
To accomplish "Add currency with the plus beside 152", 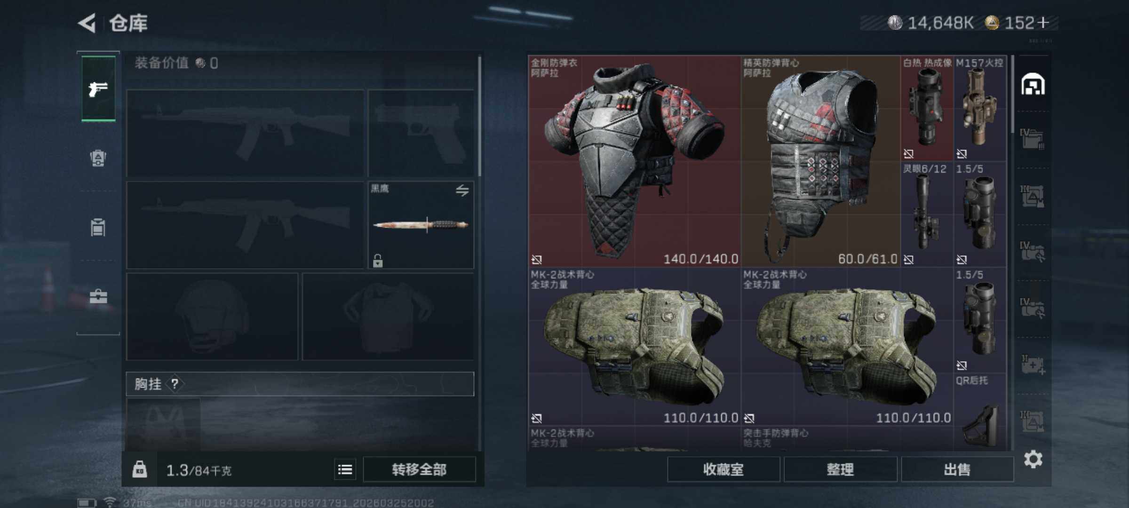I will pos(1043,23).
